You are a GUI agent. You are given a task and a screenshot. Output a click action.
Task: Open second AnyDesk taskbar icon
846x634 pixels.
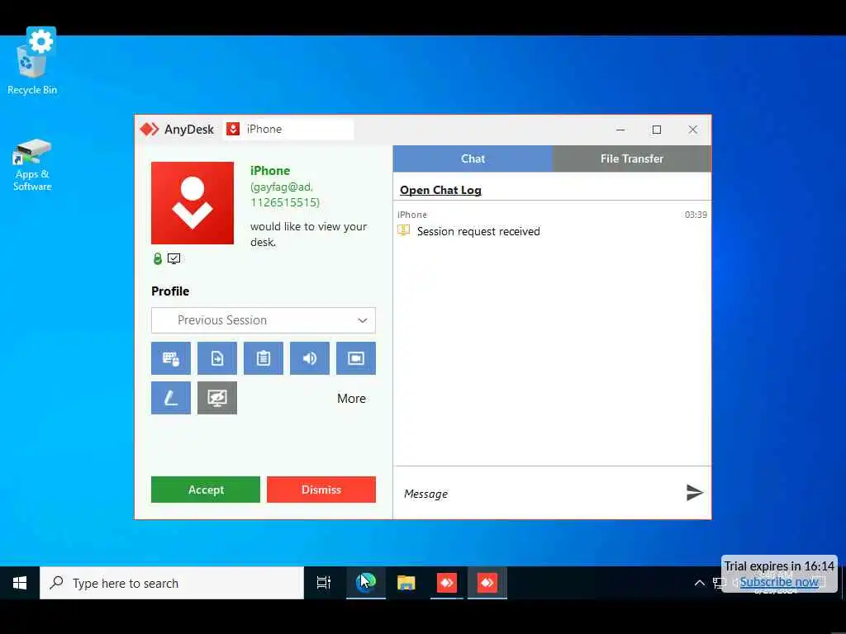click(487, 583)
